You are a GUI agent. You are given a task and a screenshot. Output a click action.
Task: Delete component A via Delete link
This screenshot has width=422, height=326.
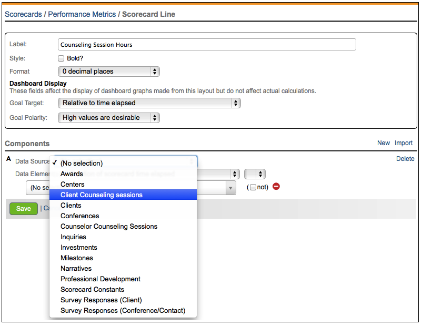[x=405, y=159]
